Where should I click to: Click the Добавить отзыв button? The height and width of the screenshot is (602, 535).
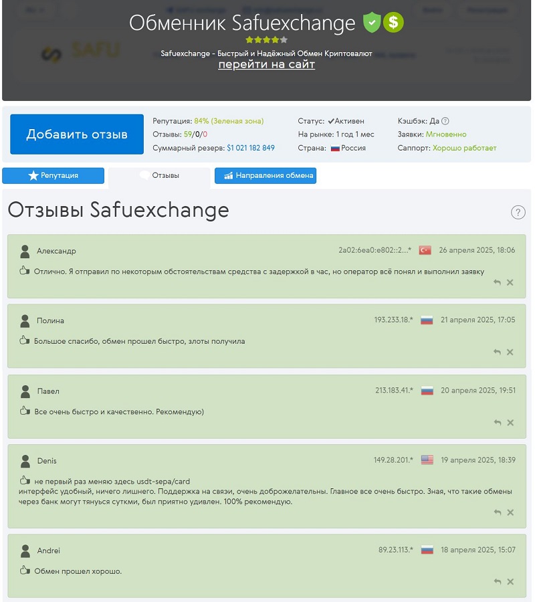pyautogui.click(x=77, y=134)
